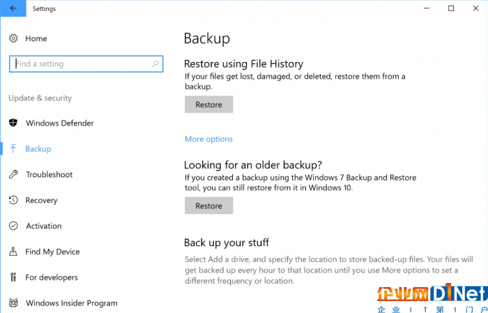The height and width of the screenshot is (313, 488).
Task: Open the Windows Defender page
Action: (60, 123)
